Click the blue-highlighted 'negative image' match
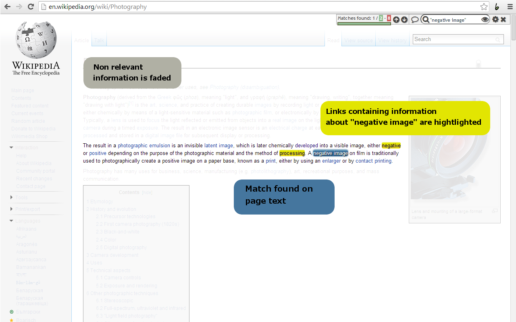Image resolution: width=516 pixels, height=322 pixels. click(x=331, y=153)
